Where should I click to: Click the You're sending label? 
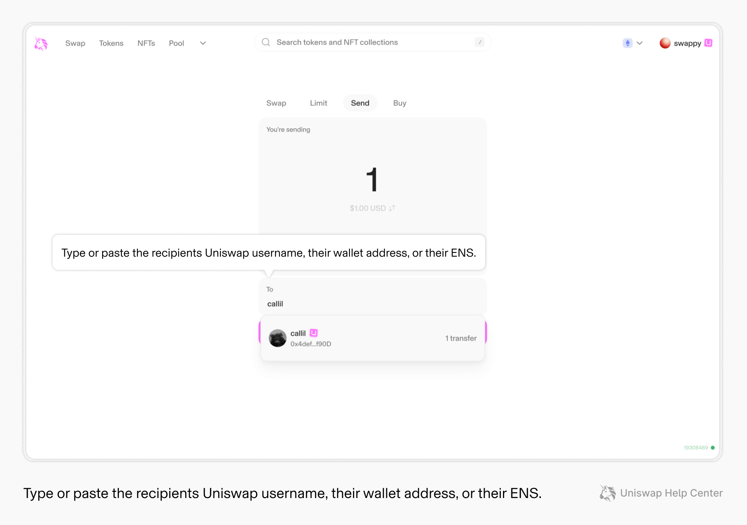click(x=288, y=129)
